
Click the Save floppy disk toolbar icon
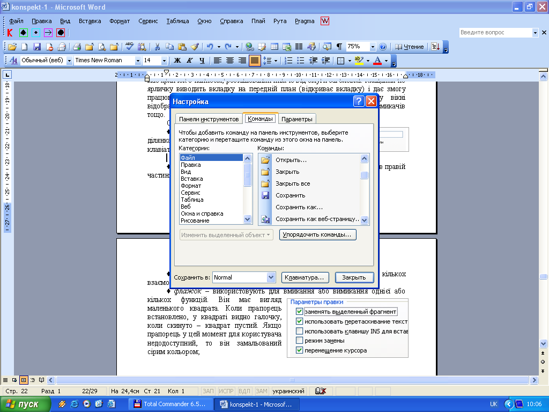coord(37,47)
